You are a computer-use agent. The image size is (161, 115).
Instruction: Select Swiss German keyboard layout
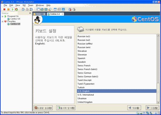(x=117, y=73)
